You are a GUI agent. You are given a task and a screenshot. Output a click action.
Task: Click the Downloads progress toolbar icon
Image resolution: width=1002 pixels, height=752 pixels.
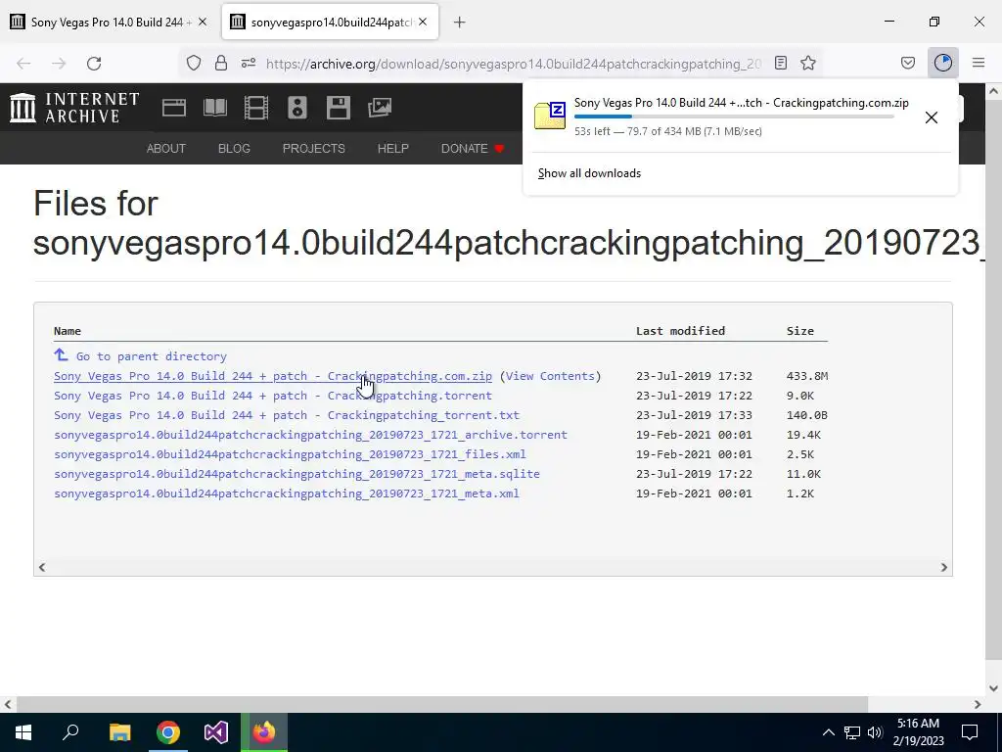pyautogui.click(x=943, y=63)
